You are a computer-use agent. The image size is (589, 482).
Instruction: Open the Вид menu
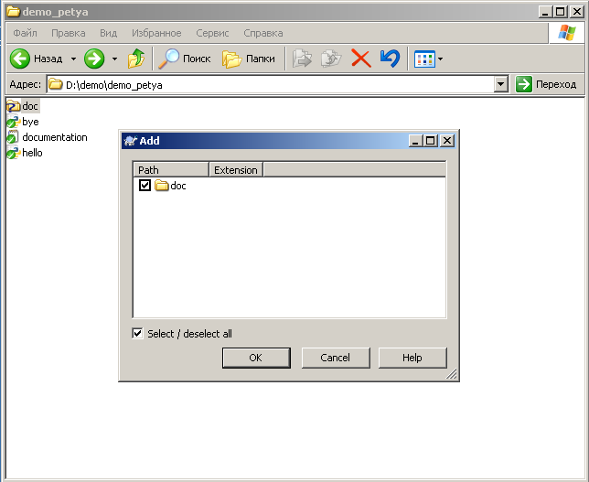109,33
